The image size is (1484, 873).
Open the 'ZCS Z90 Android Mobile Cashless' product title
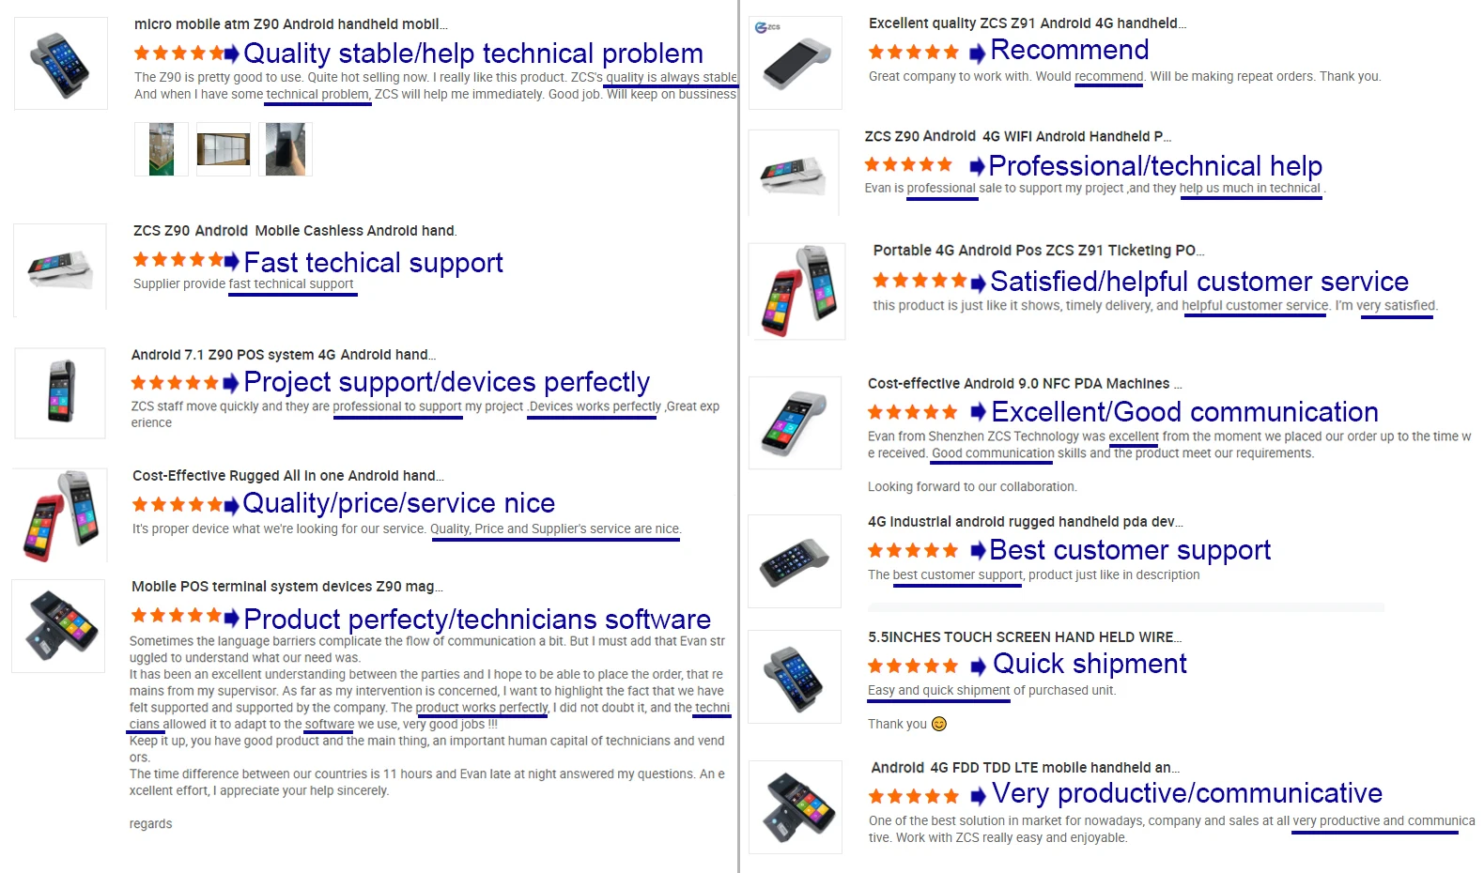click(295, 231)
